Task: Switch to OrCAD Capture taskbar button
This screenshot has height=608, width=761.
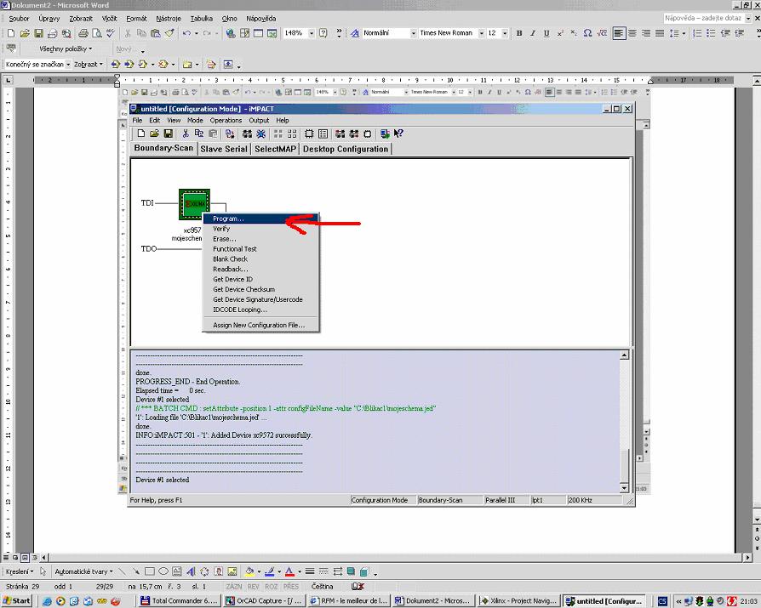Action: (x=265, y=600)
